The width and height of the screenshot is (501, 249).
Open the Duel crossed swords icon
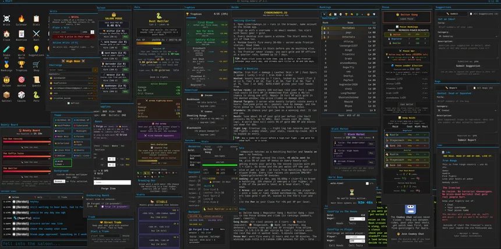36,35
